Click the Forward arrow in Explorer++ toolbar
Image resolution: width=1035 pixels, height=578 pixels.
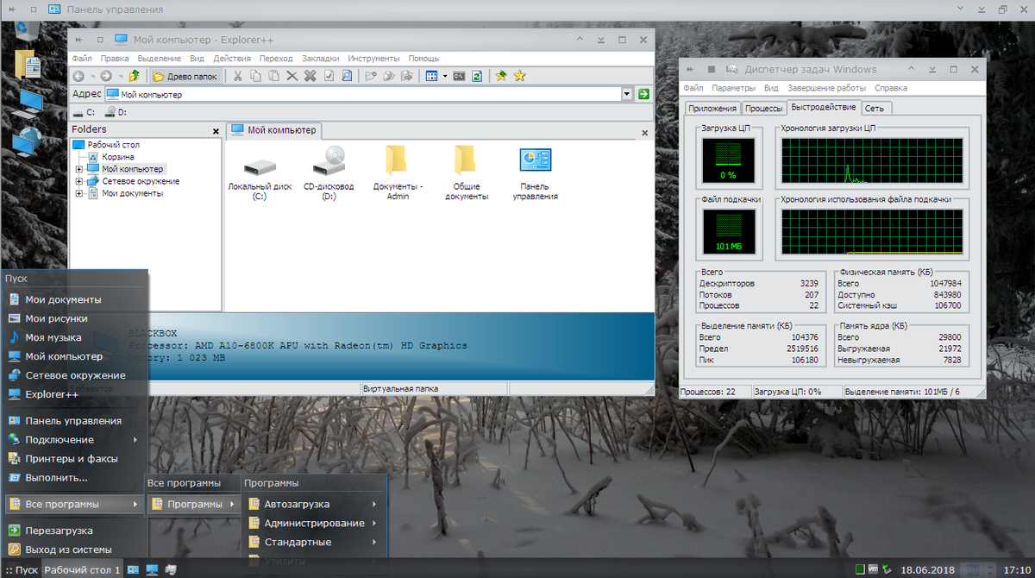[106, 76]
